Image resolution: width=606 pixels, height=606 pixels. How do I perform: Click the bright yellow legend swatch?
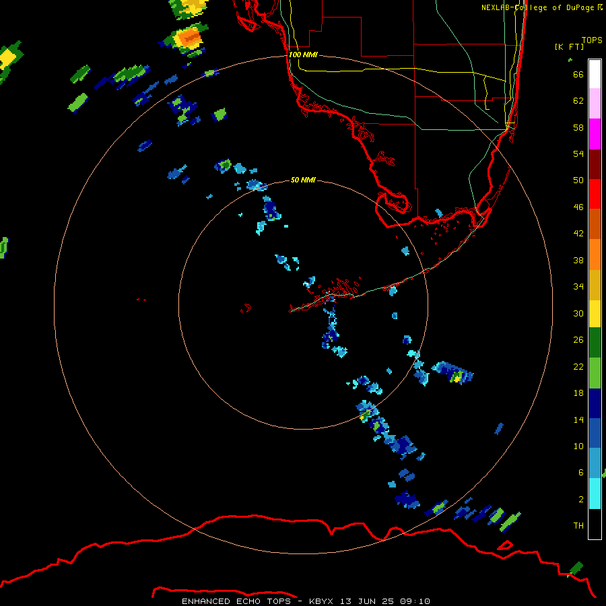click(595, 314)
